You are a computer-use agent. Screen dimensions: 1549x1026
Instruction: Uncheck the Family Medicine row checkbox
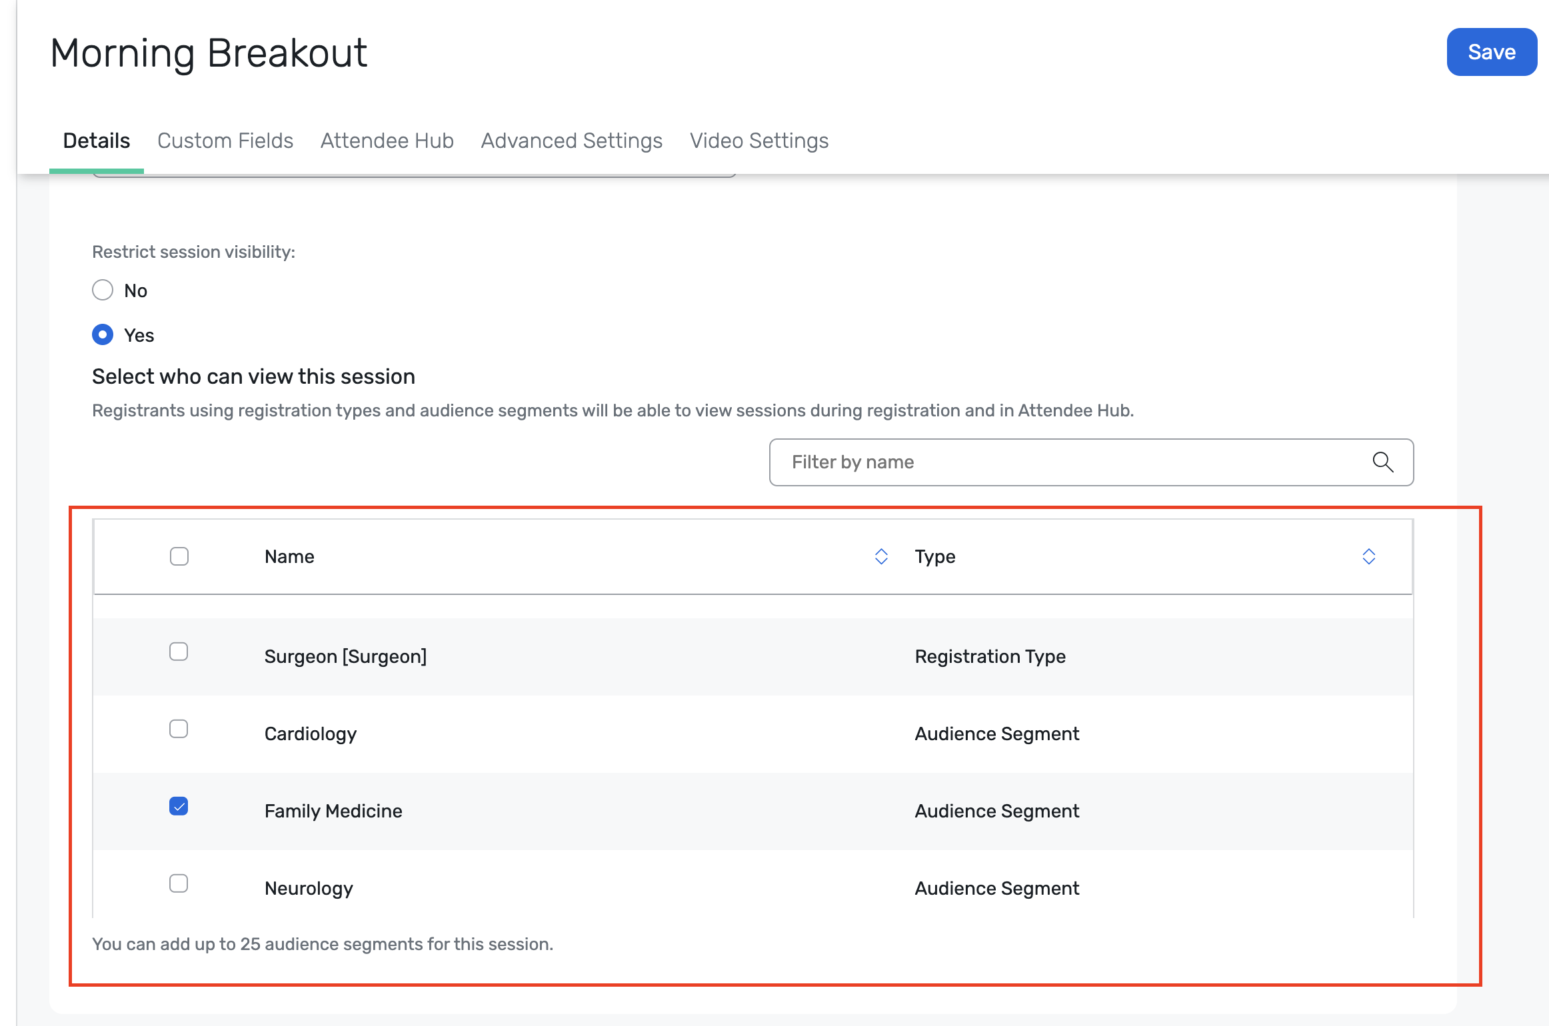point(179,806)
